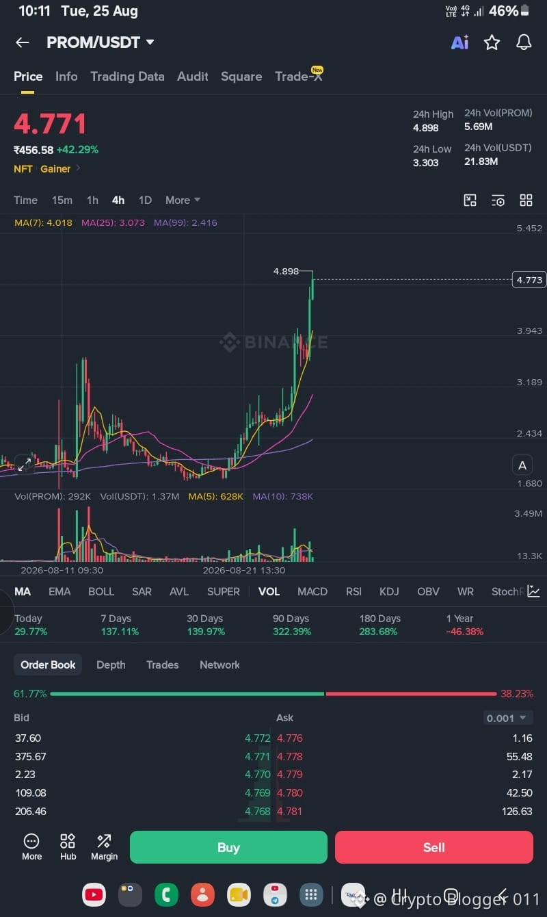The width and height of the screenshot is (547, 917).
Task: Enable the WR sub-indicator
Action: (466, 591)
